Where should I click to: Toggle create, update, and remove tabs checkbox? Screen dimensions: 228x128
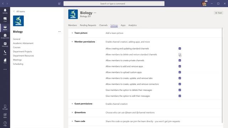tap(180, 78)
